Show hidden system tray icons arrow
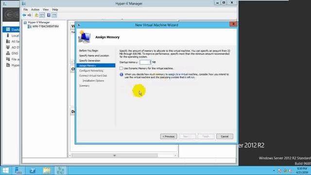Viewport: 311px width, 175px height. [x=274, y=171]
